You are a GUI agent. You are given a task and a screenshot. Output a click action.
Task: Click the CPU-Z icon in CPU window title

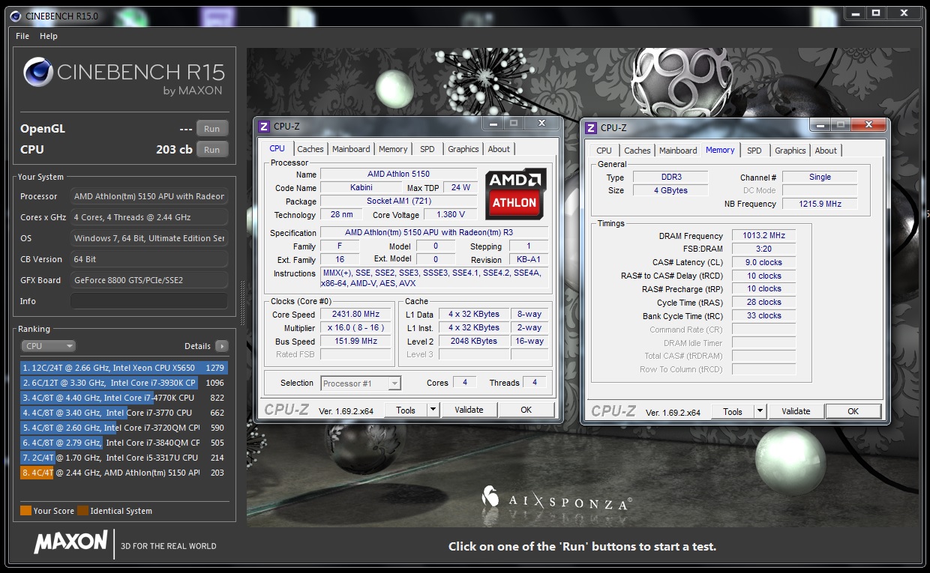tap(264, 127)
